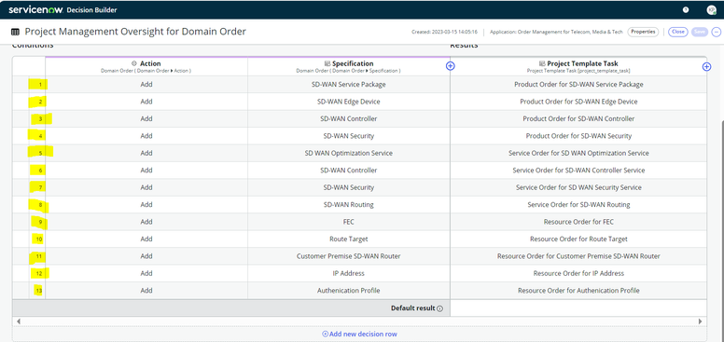Select the Customer Premise SD-WAN Router specification cell
Screen dimensions: 724x342
tap(349, 256)
